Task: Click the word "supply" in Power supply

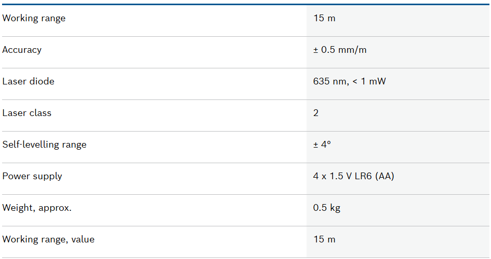Action: (47, 176)
